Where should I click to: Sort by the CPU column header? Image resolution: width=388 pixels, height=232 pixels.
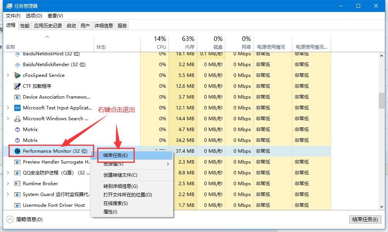tap(155, 43)
